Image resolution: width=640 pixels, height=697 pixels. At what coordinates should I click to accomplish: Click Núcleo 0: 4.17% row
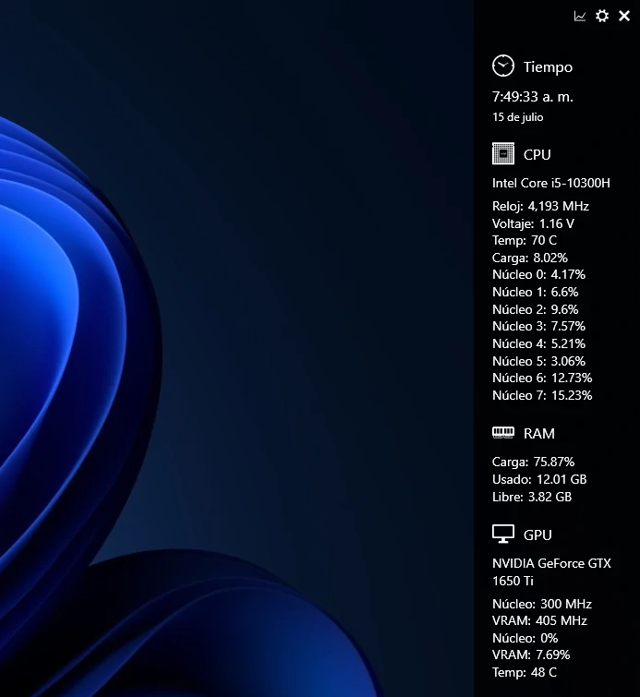538,275
